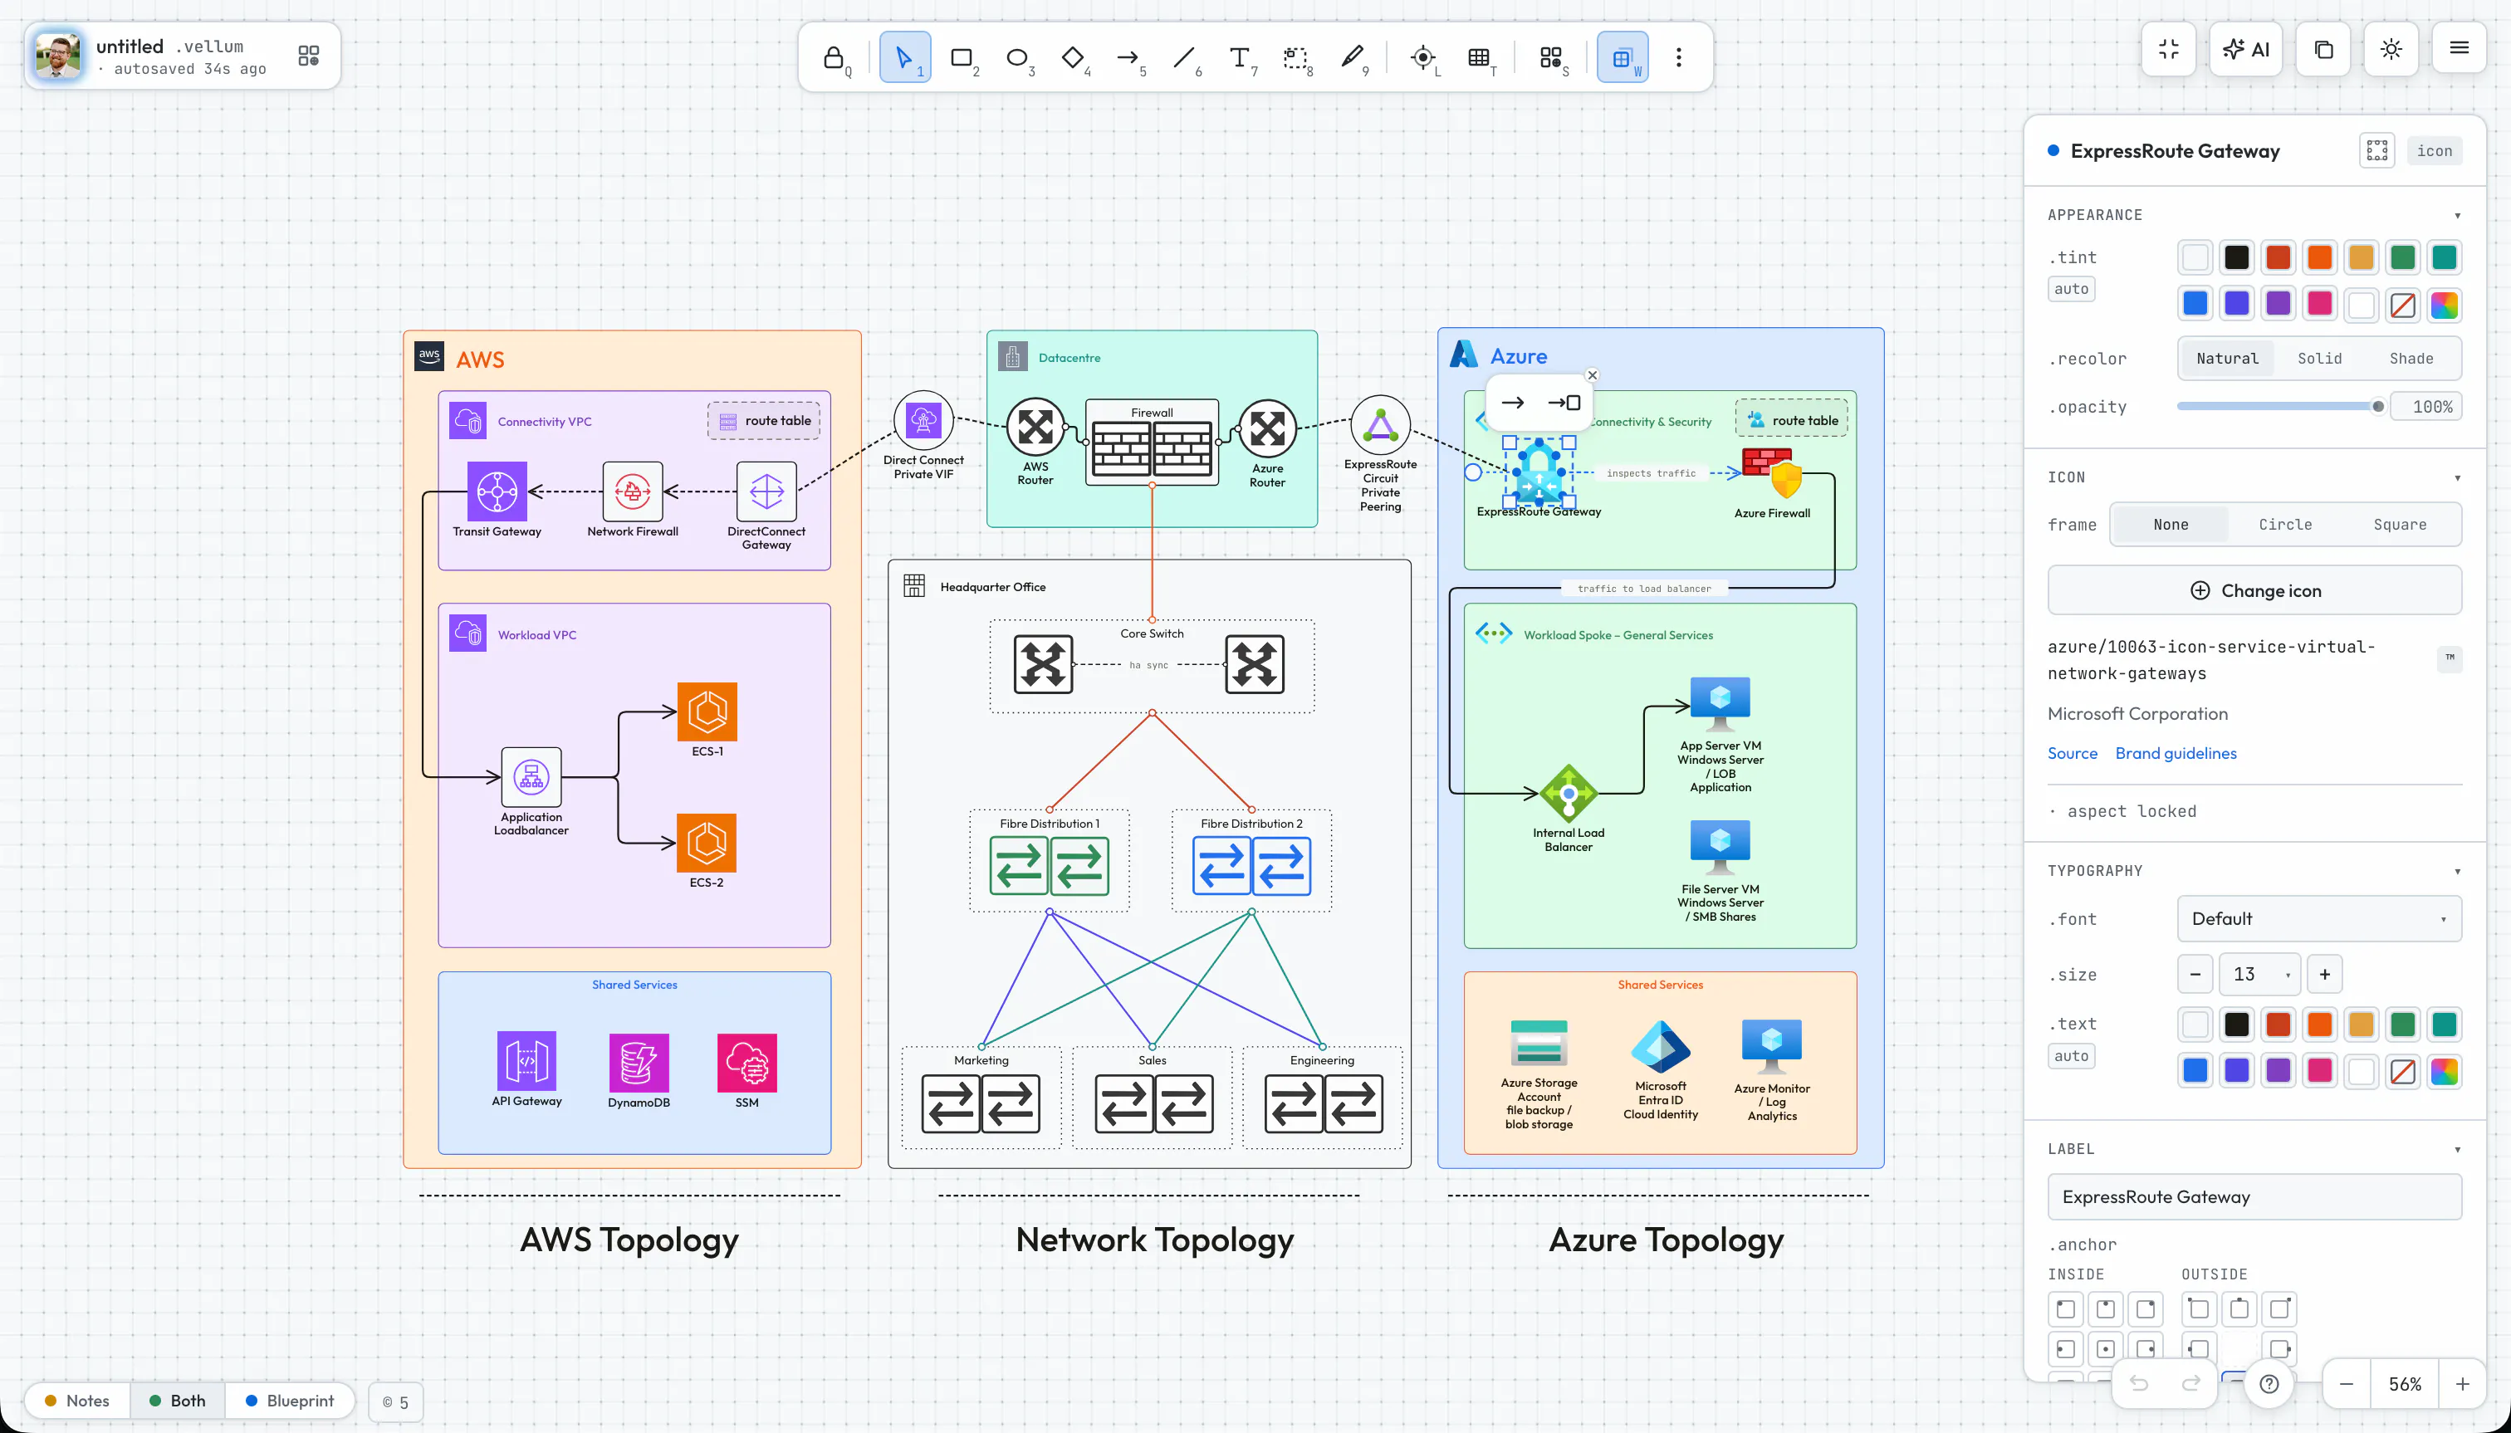The height and width of the screenshot is (1433, 2511).
Task: Switch to Blueprint view
Action: click(x=290, y=1401)
